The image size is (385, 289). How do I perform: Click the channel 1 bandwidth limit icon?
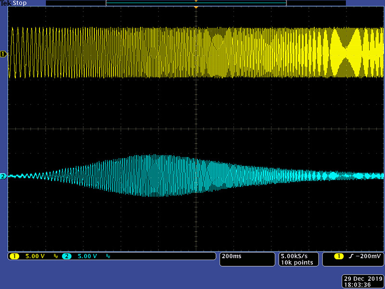(55, 256)
